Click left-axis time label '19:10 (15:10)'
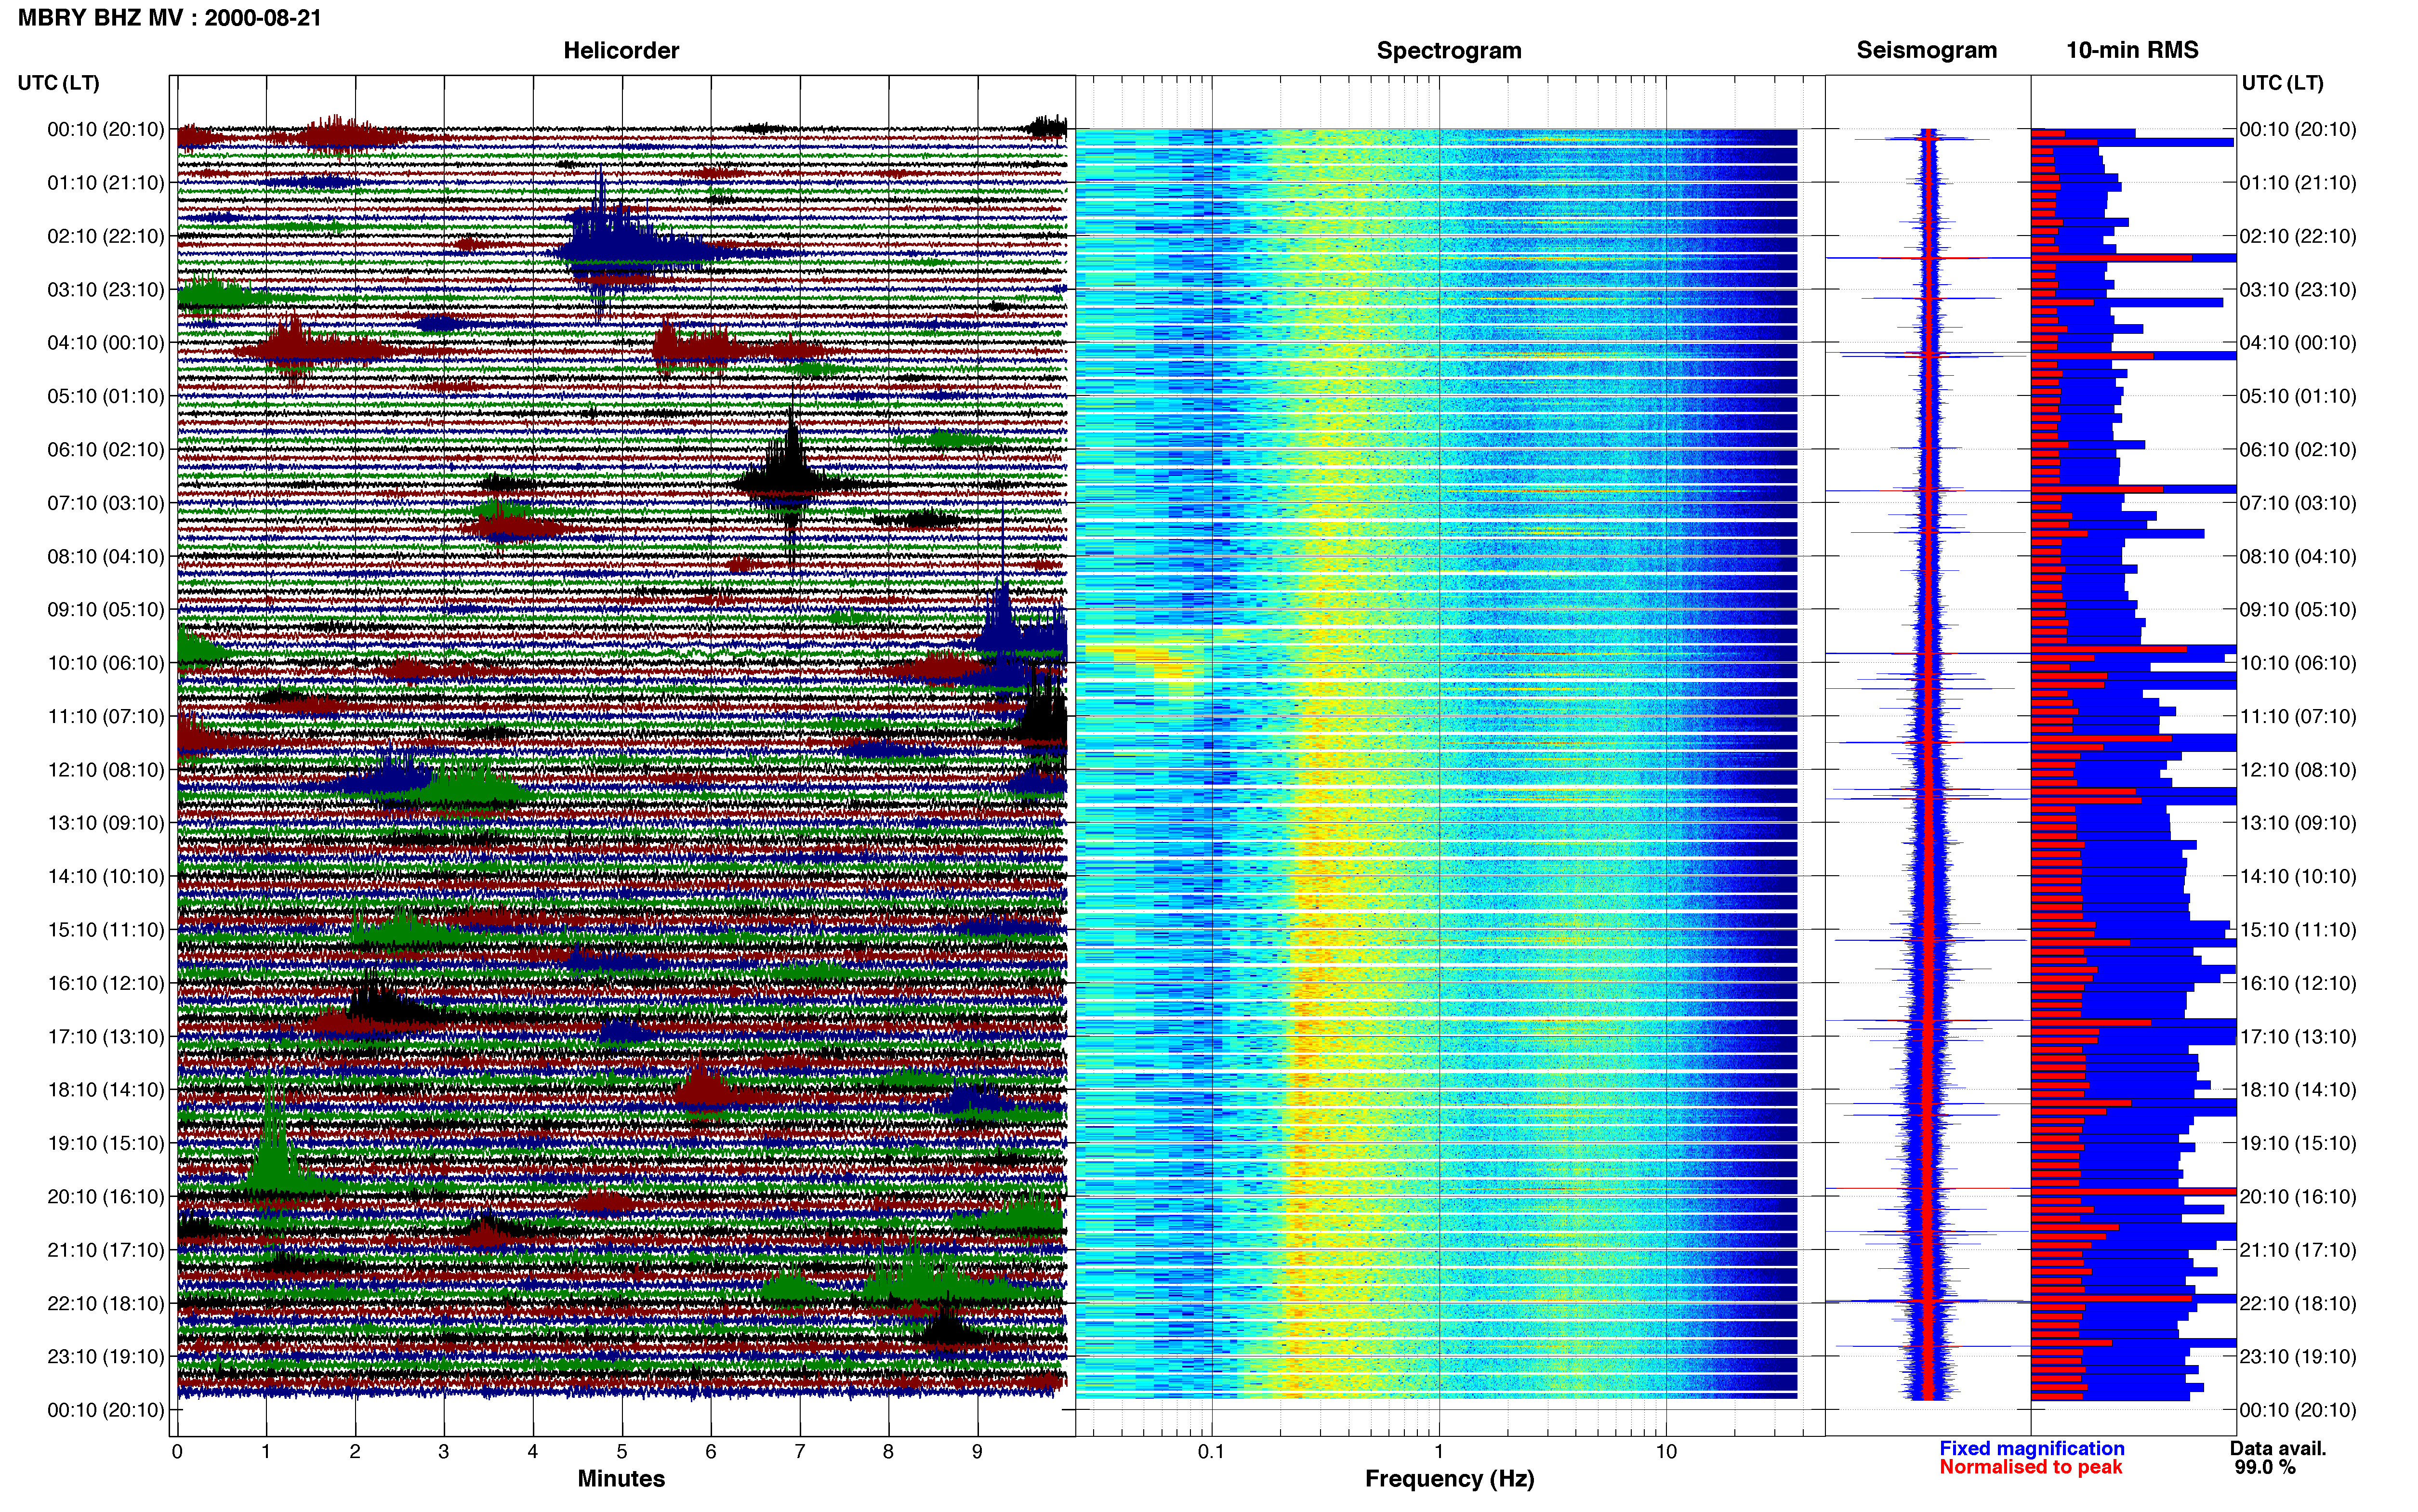The width and height of the screenshot is (2418, 1512). 106,1143
